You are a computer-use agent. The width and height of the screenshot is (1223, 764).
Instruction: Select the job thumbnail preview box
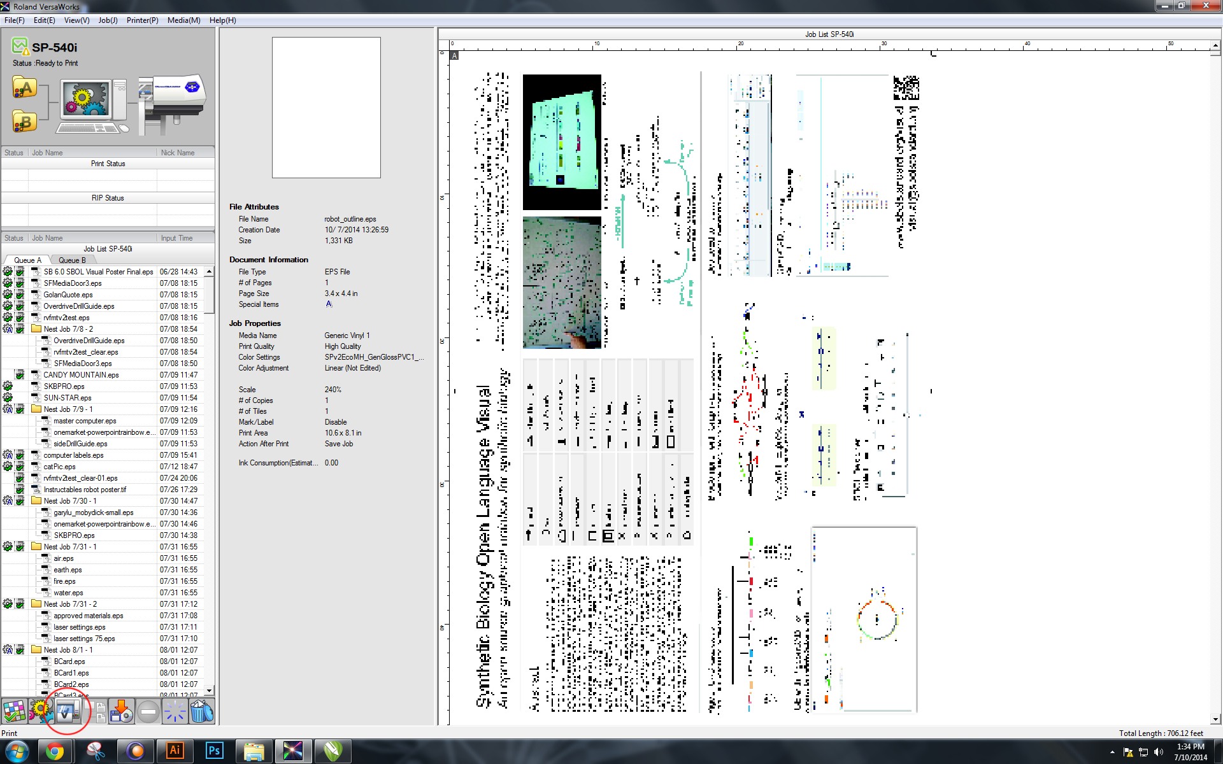(x=326, y=108)
